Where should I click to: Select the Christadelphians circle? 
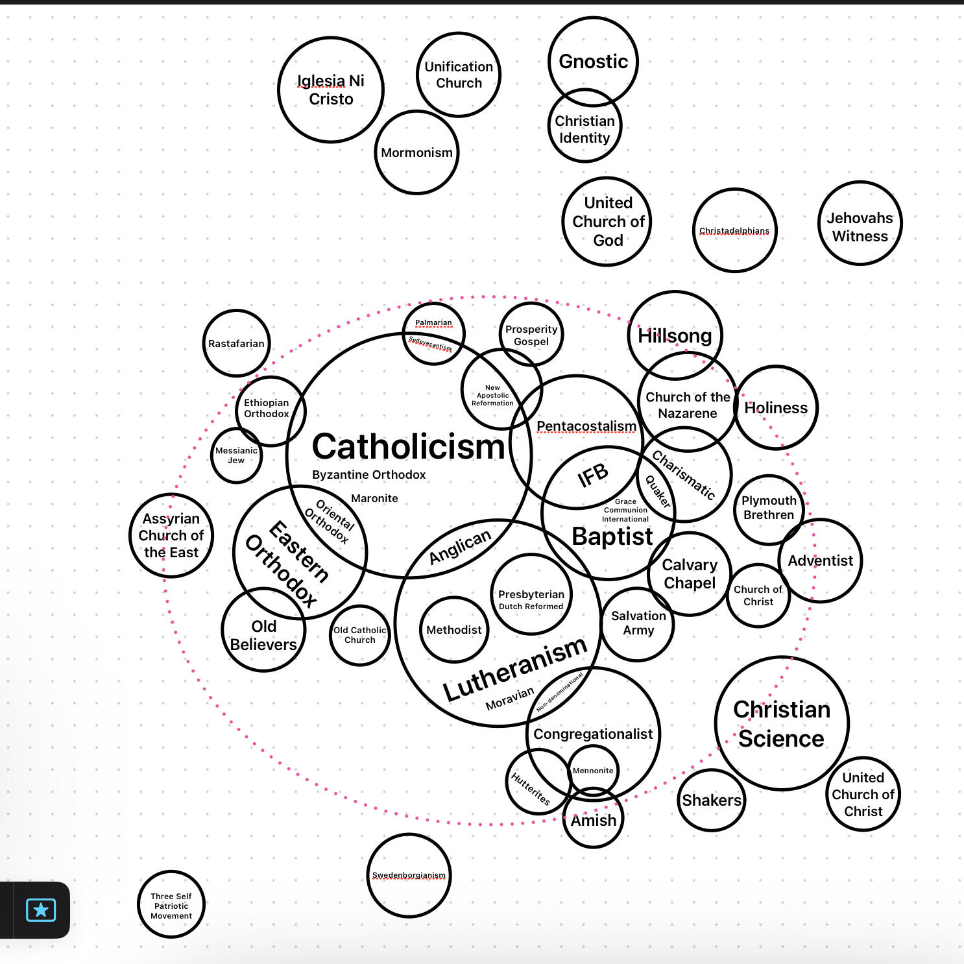click(734, 231)
